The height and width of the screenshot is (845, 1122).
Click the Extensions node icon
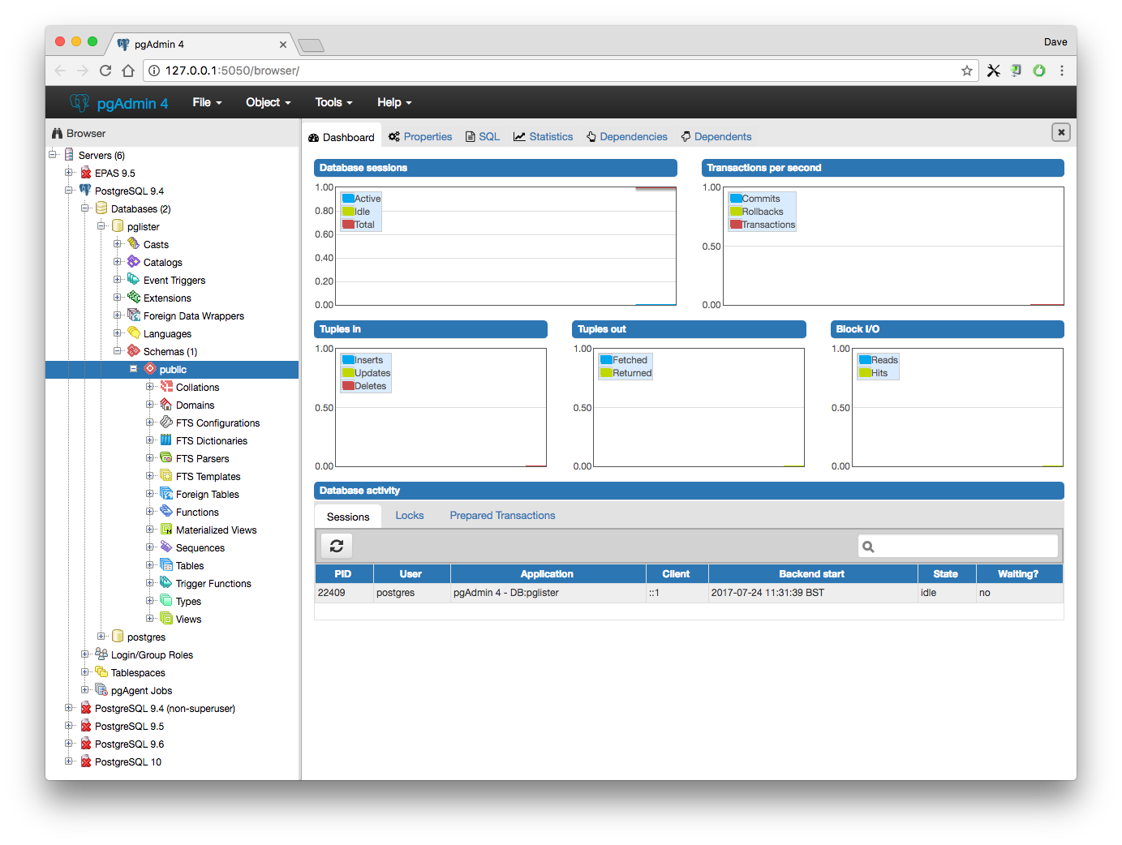pyautogui.click(x=134, y=298)
